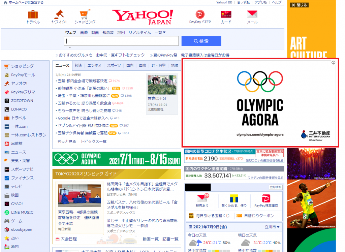Open the watermelon news thumbnail 甘さは十分
Viewport: 345px width, 252px height.
tap(162, 85)
